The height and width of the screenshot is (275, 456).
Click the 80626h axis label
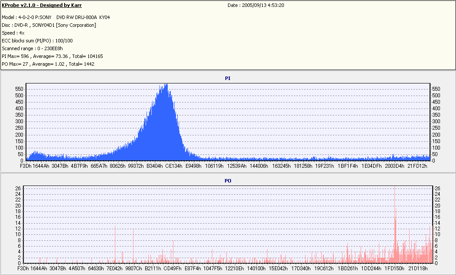point(117,166)
